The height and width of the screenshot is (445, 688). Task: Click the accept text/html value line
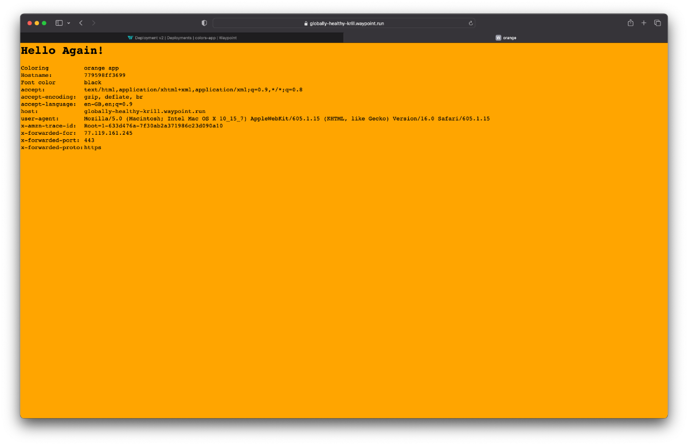pyautogui.click(x=193, y=89)
